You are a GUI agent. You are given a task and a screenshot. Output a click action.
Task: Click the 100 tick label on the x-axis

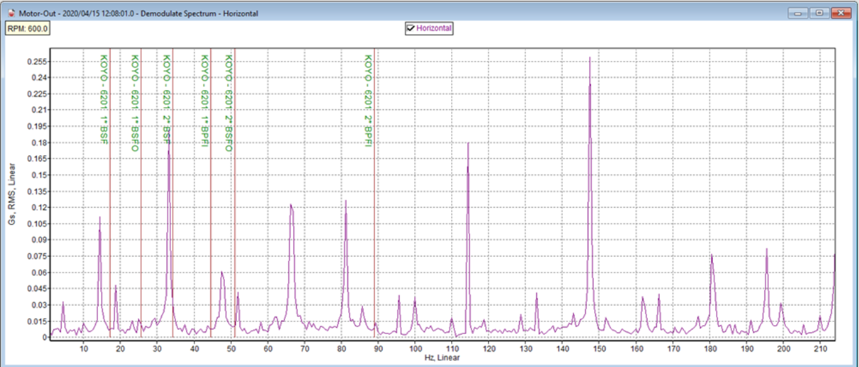415,349
